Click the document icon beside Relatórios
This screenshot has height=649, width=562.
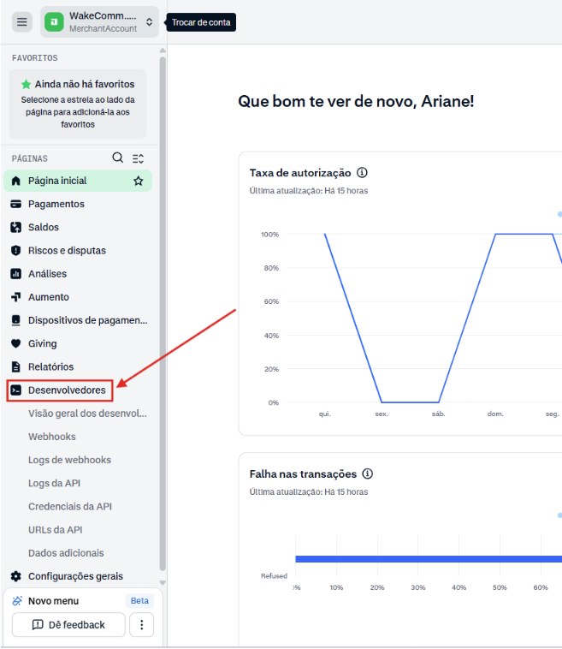15,366
